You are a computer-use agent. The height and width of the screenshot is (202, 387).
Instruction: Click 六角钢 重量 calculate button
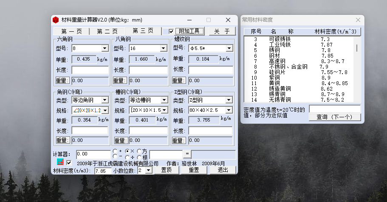point(62,80)
